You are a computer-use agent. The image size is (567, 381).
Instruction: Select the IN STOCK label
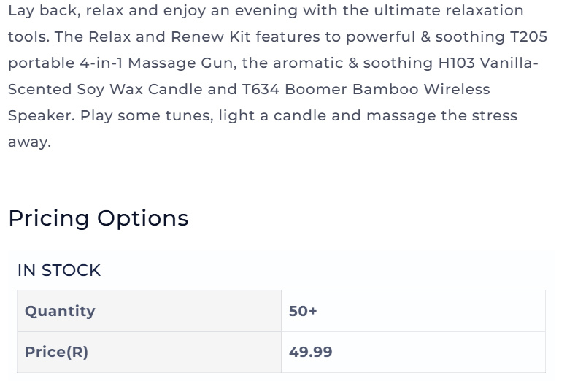59,270
